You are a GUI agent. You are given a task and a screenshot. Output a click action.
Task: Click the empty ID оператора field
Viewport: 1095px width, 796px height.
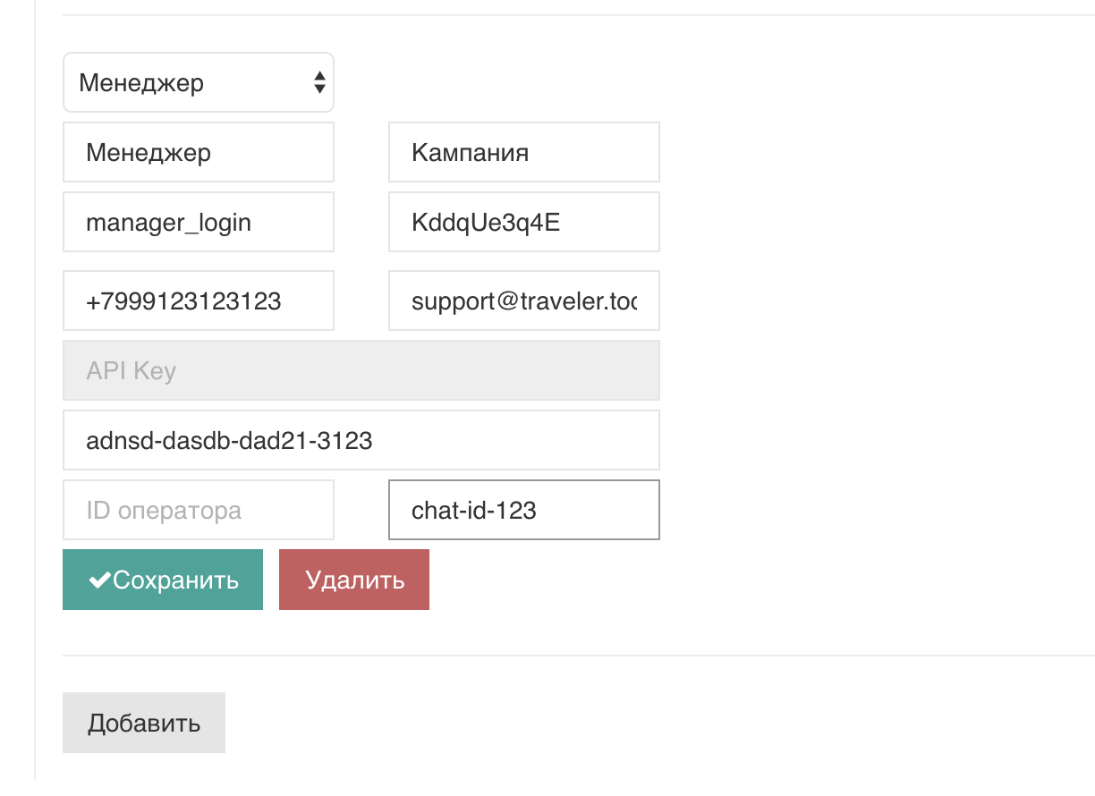pos(198,510)
